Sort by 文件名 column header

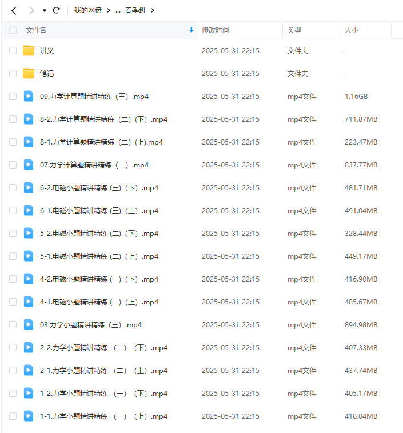[x=36, y=30]
